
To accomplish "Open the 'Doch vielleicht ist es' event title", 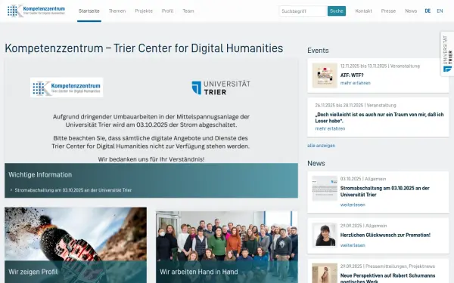I will (x=379, y=118).
